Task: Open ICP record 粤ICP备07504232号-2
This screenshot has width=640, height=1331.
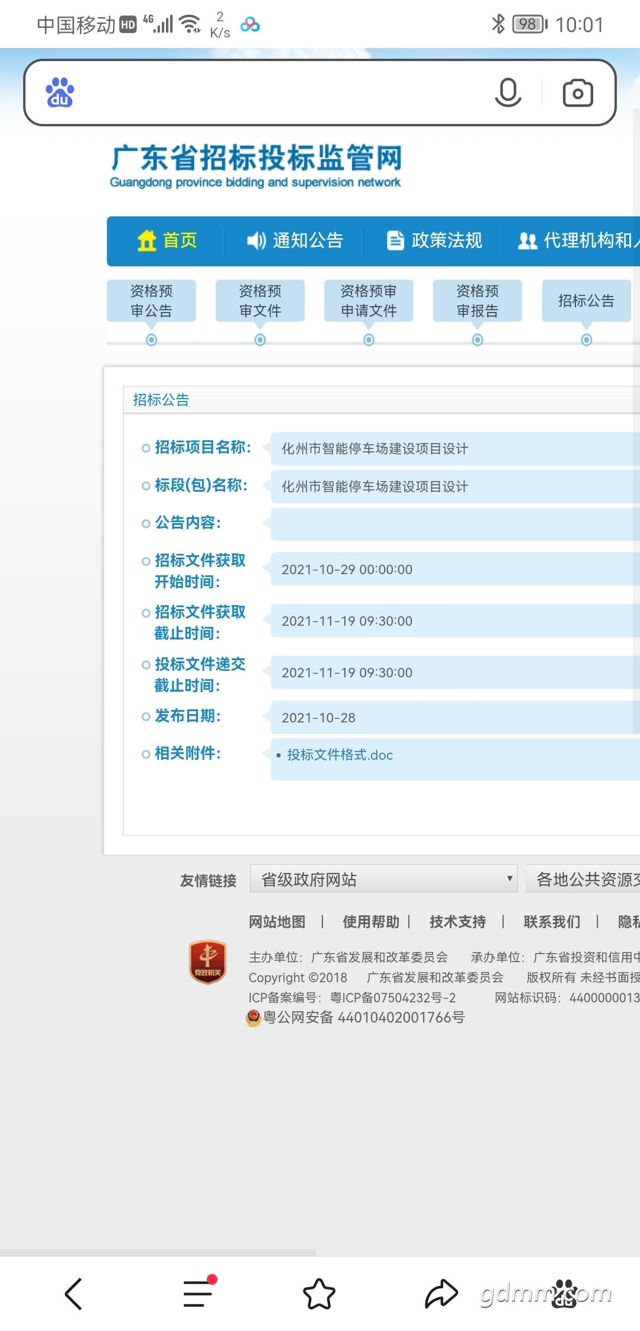Action: click(x=393, y=998)
